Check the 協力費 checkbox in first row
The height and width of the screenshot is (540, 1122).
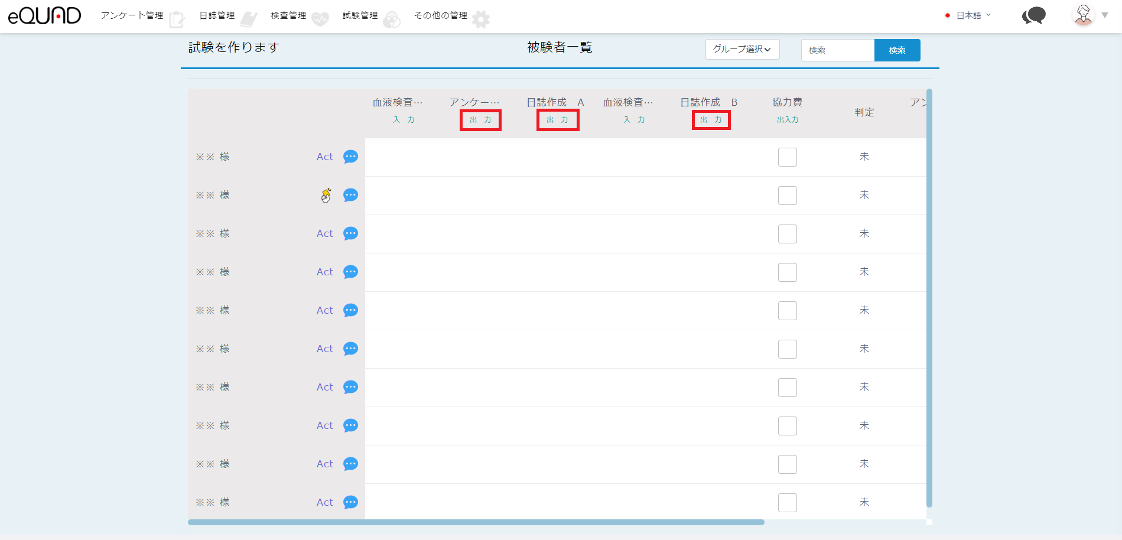tap(787, 157)
